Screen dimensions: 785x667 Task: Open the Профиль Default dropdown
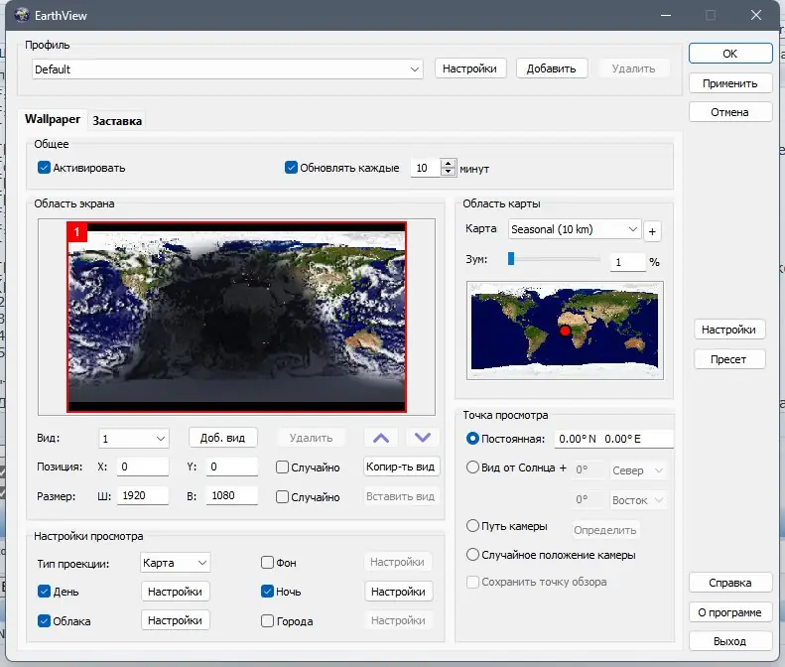point(415,69)
